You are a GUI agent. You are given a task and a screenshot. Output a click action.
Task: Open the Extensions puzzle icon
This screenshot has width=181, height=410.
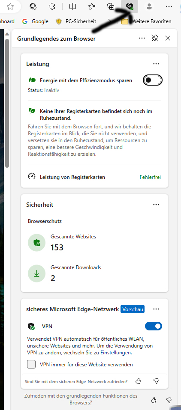[x=52, y=6]
